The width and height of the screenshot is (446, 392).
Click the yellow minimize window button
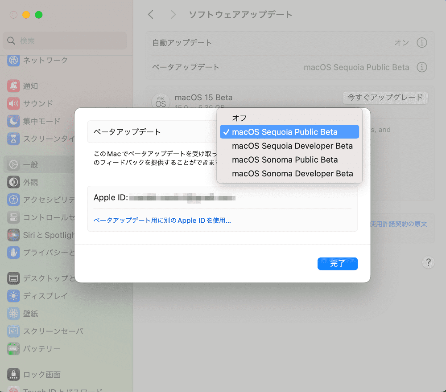[x=26, y=15]
